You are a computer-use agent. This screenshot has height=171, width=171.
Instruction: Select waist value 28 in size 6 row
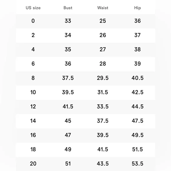click(103, 64)
